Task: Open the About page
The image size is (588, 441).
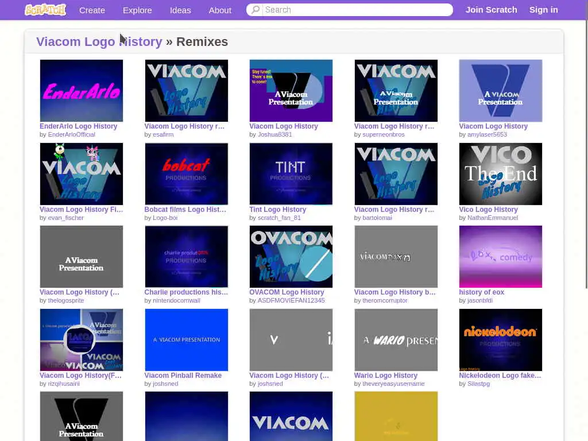Action: (x=220, y=10)
